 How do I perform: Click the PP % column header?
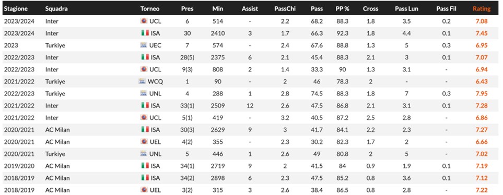point(343,9)
